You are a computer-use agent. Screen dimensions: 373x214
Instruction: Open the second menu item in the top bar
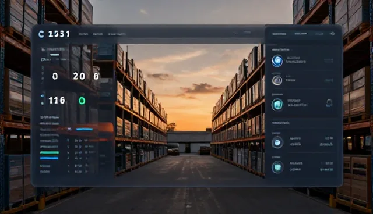coord(98,34)
